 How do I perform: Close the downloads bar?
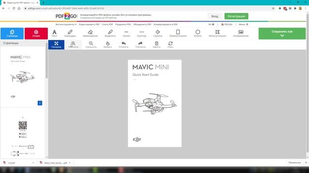(x=306, y=162)
